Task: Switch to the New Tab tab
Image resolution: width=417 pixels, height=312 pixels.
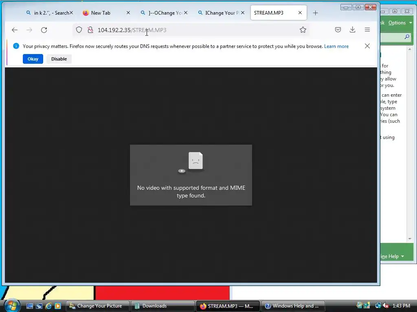Action: click(106, 13)
